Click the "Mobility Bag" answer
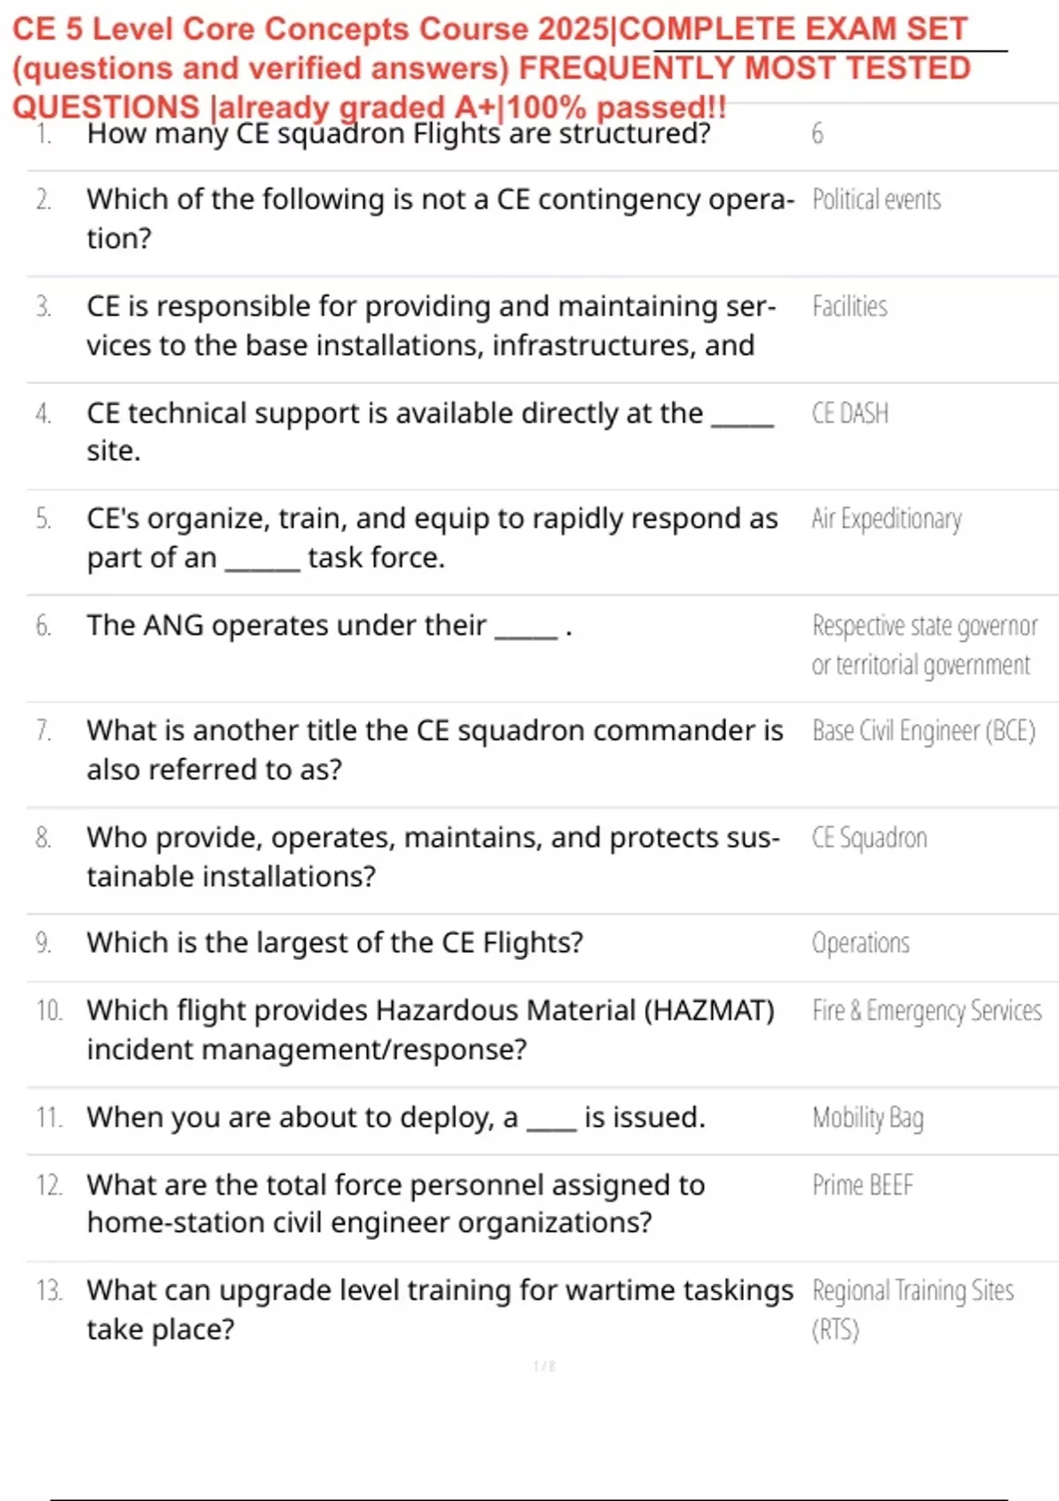The image size is (1059, 1501). [867, 1118]
